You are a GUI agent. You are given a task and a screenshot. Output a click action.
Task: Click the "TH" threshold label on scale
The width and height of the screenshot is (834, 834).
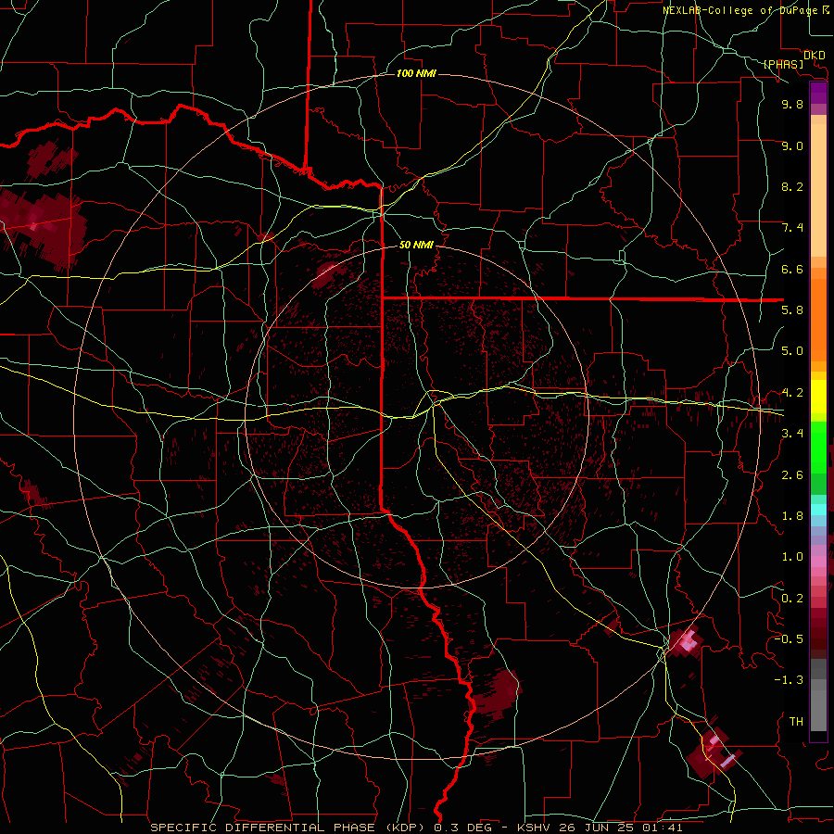coord(796,722)
